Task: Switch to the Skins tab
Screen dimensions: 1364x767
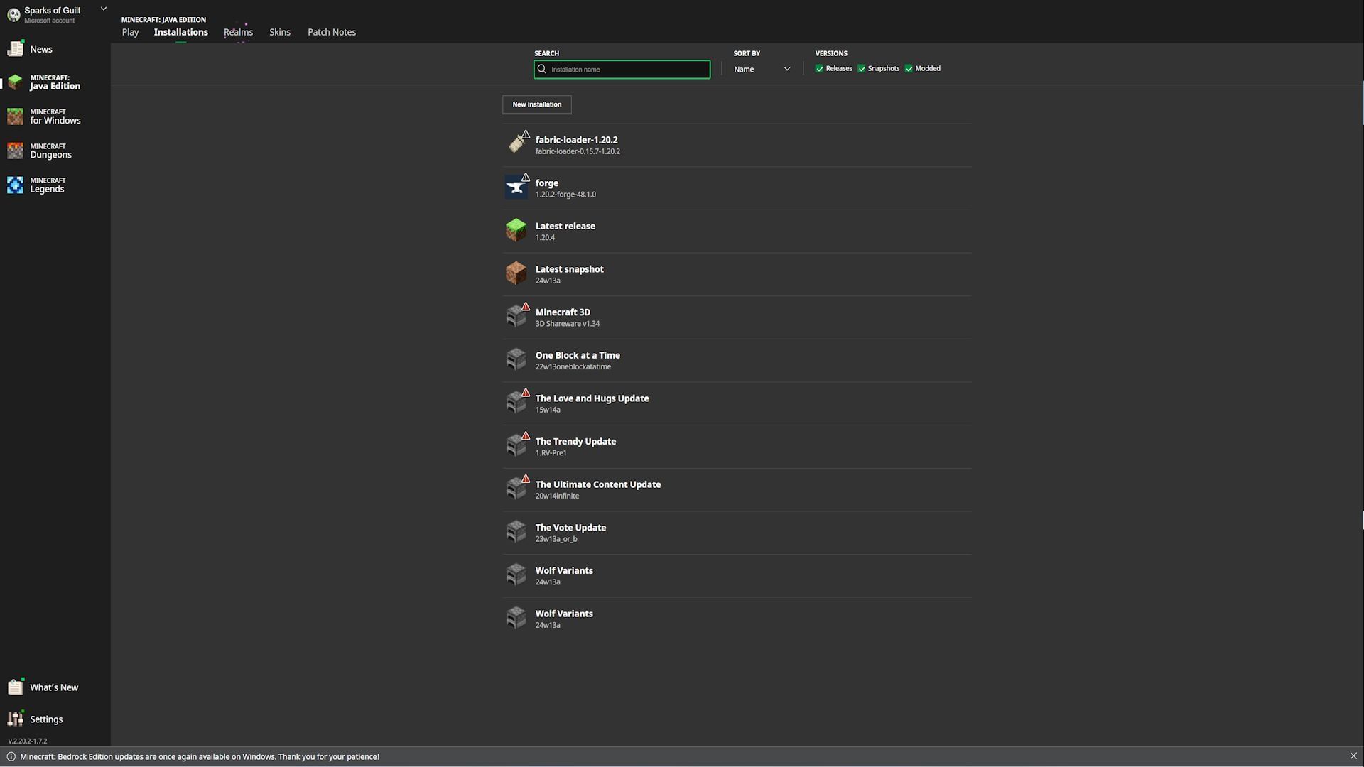Action: 280,32
